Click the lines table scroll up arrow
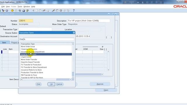 tap(108, 51)
